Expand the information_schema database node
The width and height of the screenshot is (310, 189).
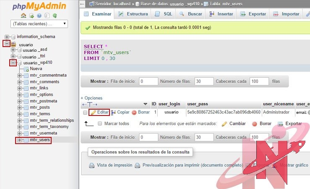[7, 37]
